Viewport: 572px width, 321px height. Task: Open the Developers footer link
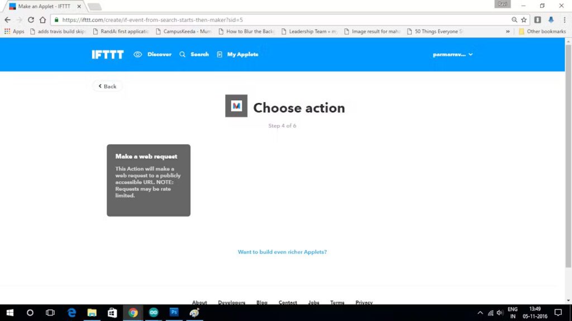(232, 302)
